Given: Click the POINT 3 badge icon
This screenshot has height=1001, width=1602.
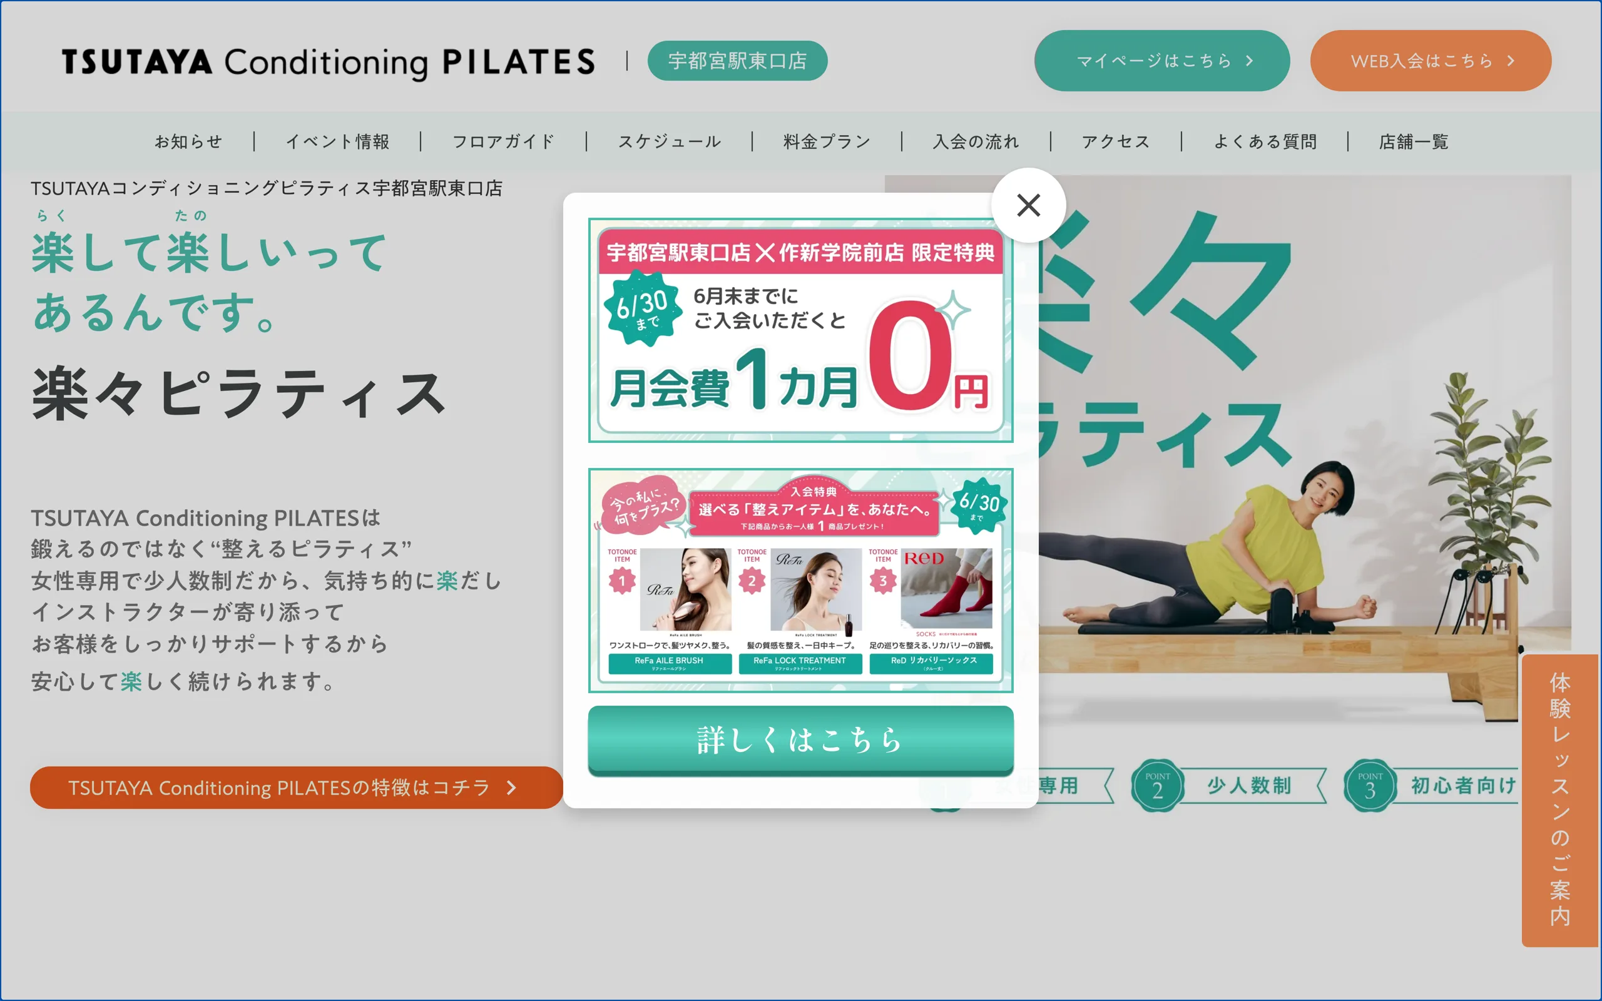Looking at the screenshot, I should [x=1370, y=785].
